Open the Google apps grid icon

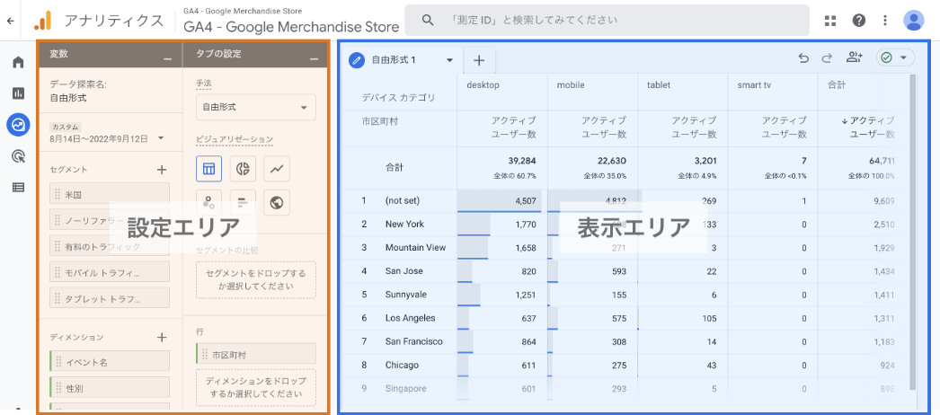(830, 21)
